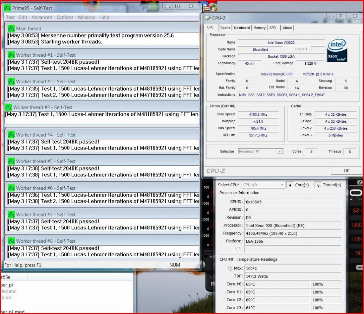Open the Window menu in Prime95
364x314 pixels.
(x=86, y=17)
